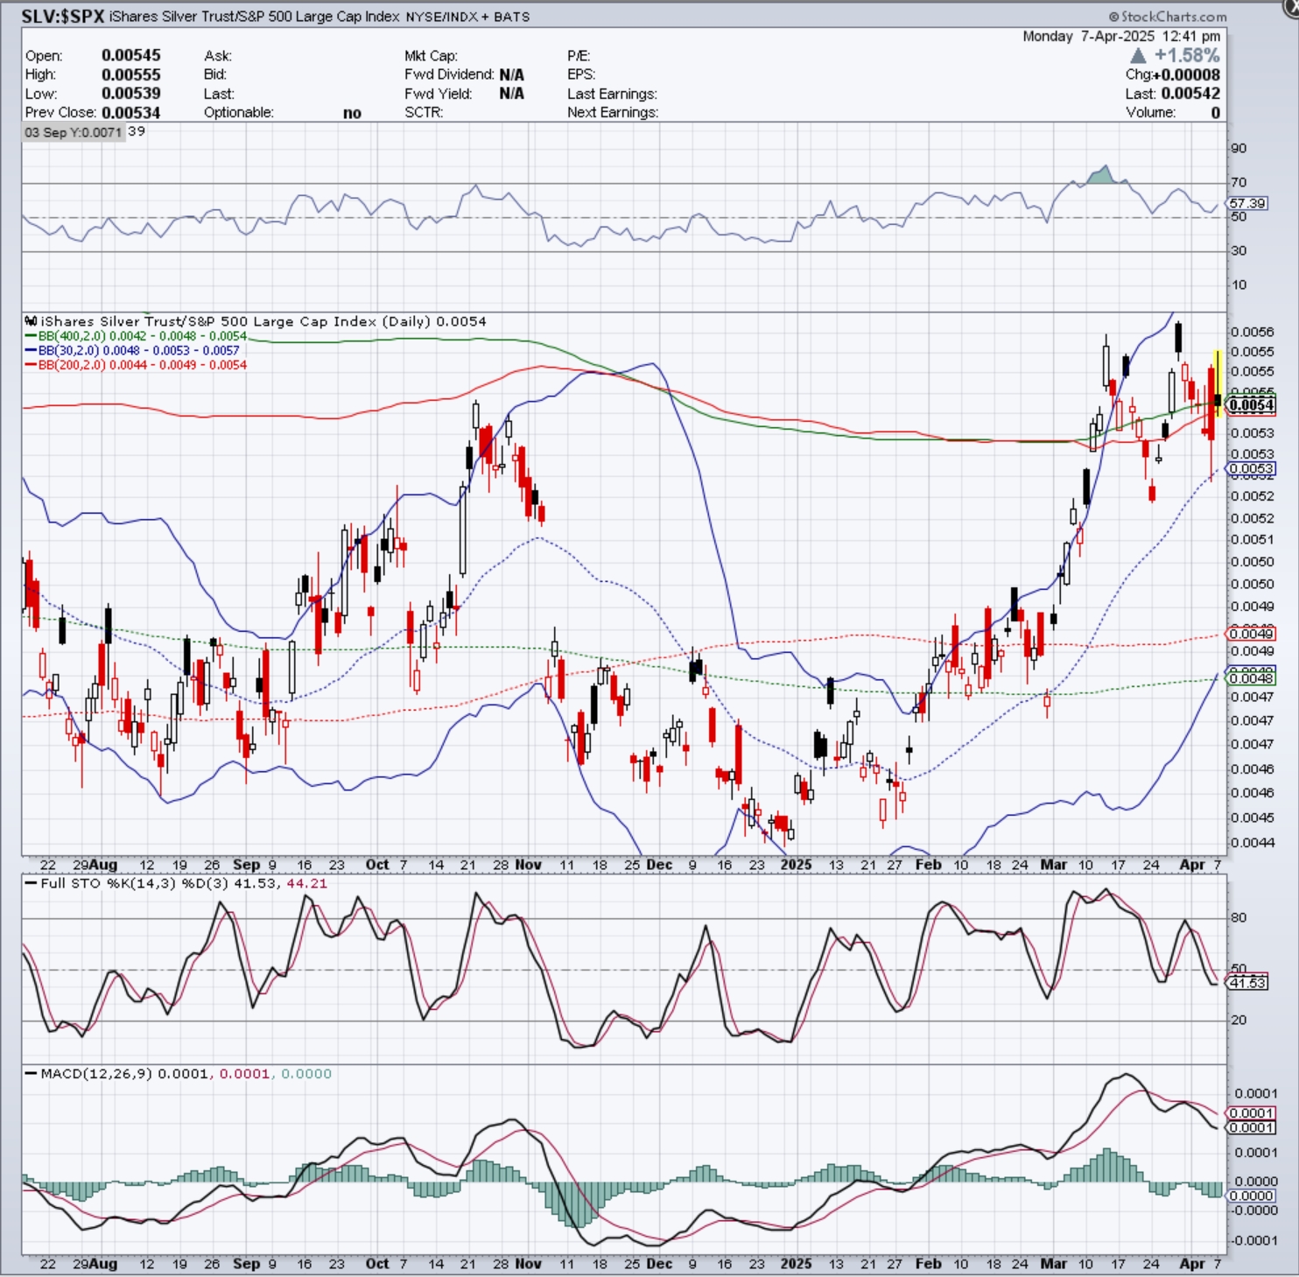The width and height of the screenshot is (1299, 1277).
Task: Click the High value 0.00555
Action: coord(131,74)
